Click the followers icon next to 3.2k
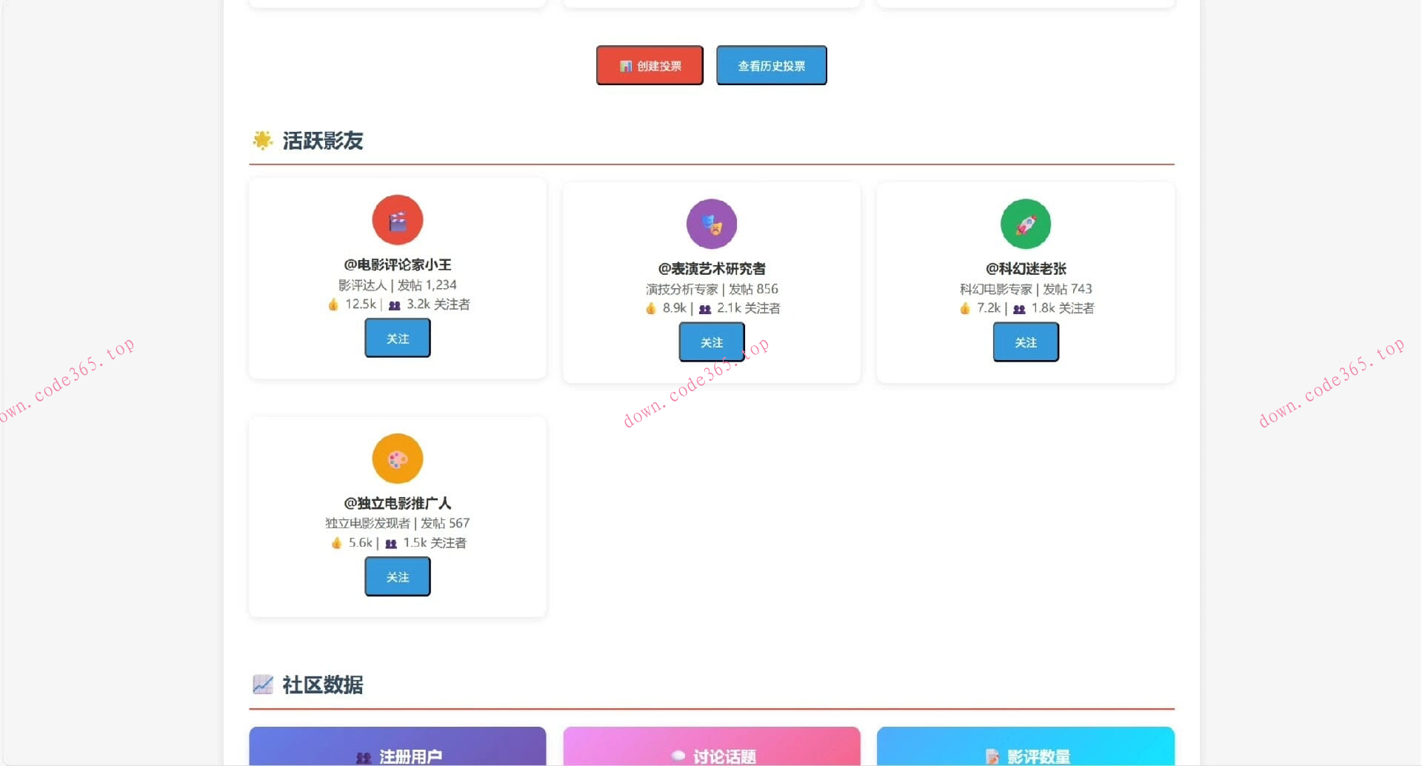The width and height of the screenshot is (1422, 766). (x=395, y=304)
